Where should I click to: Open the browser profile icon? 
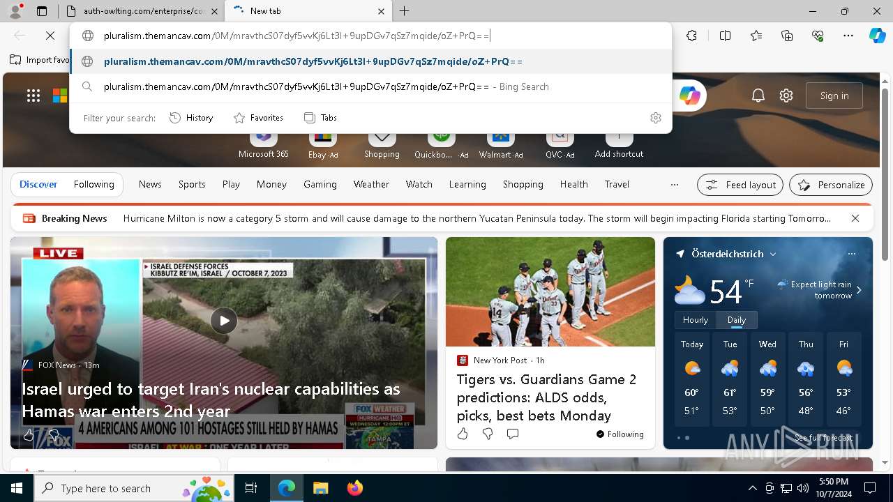point(15,11)
